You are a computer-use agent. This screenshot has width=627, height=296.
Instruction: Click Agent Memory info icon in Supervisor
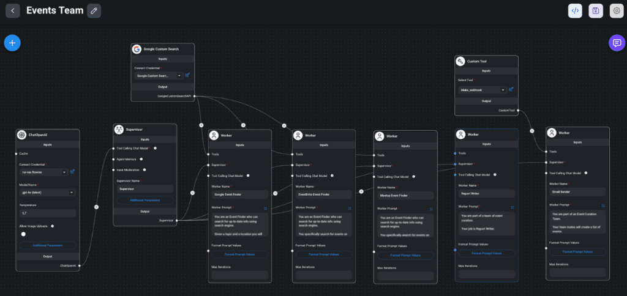pos(141,159)
